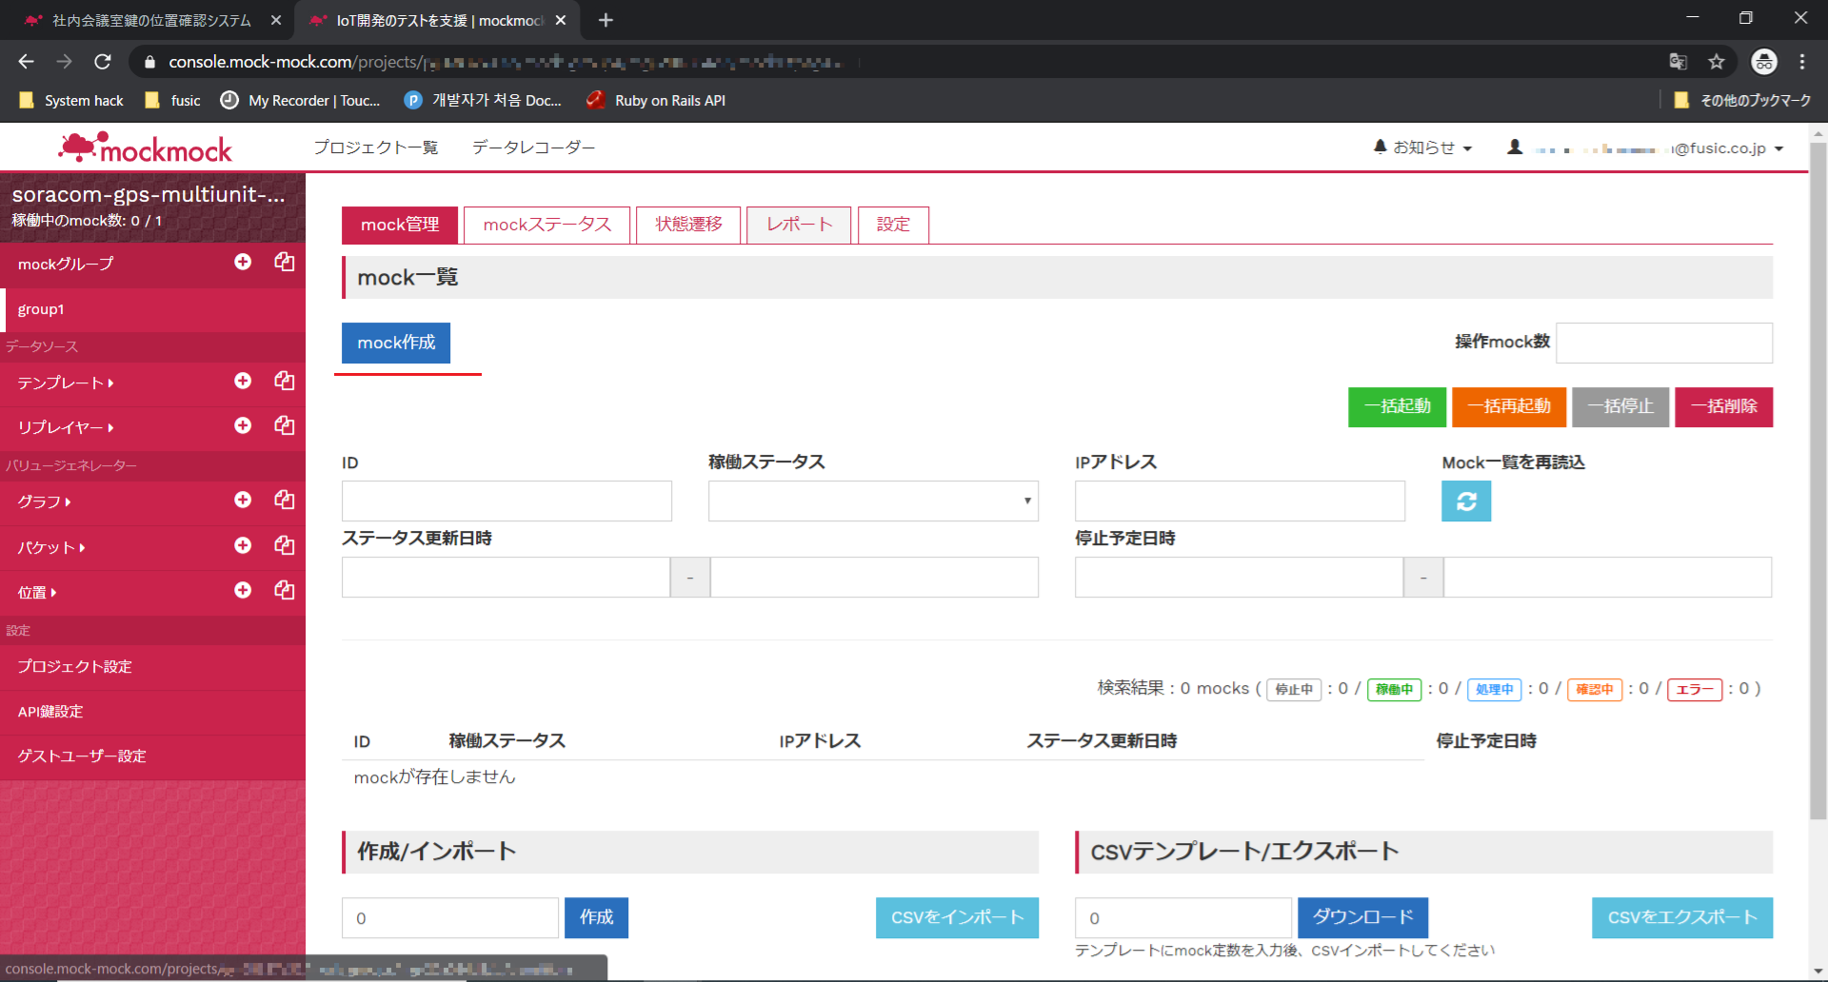
Task: Open the 稼働ステータス dropdown filter
Action: point(872,501)
